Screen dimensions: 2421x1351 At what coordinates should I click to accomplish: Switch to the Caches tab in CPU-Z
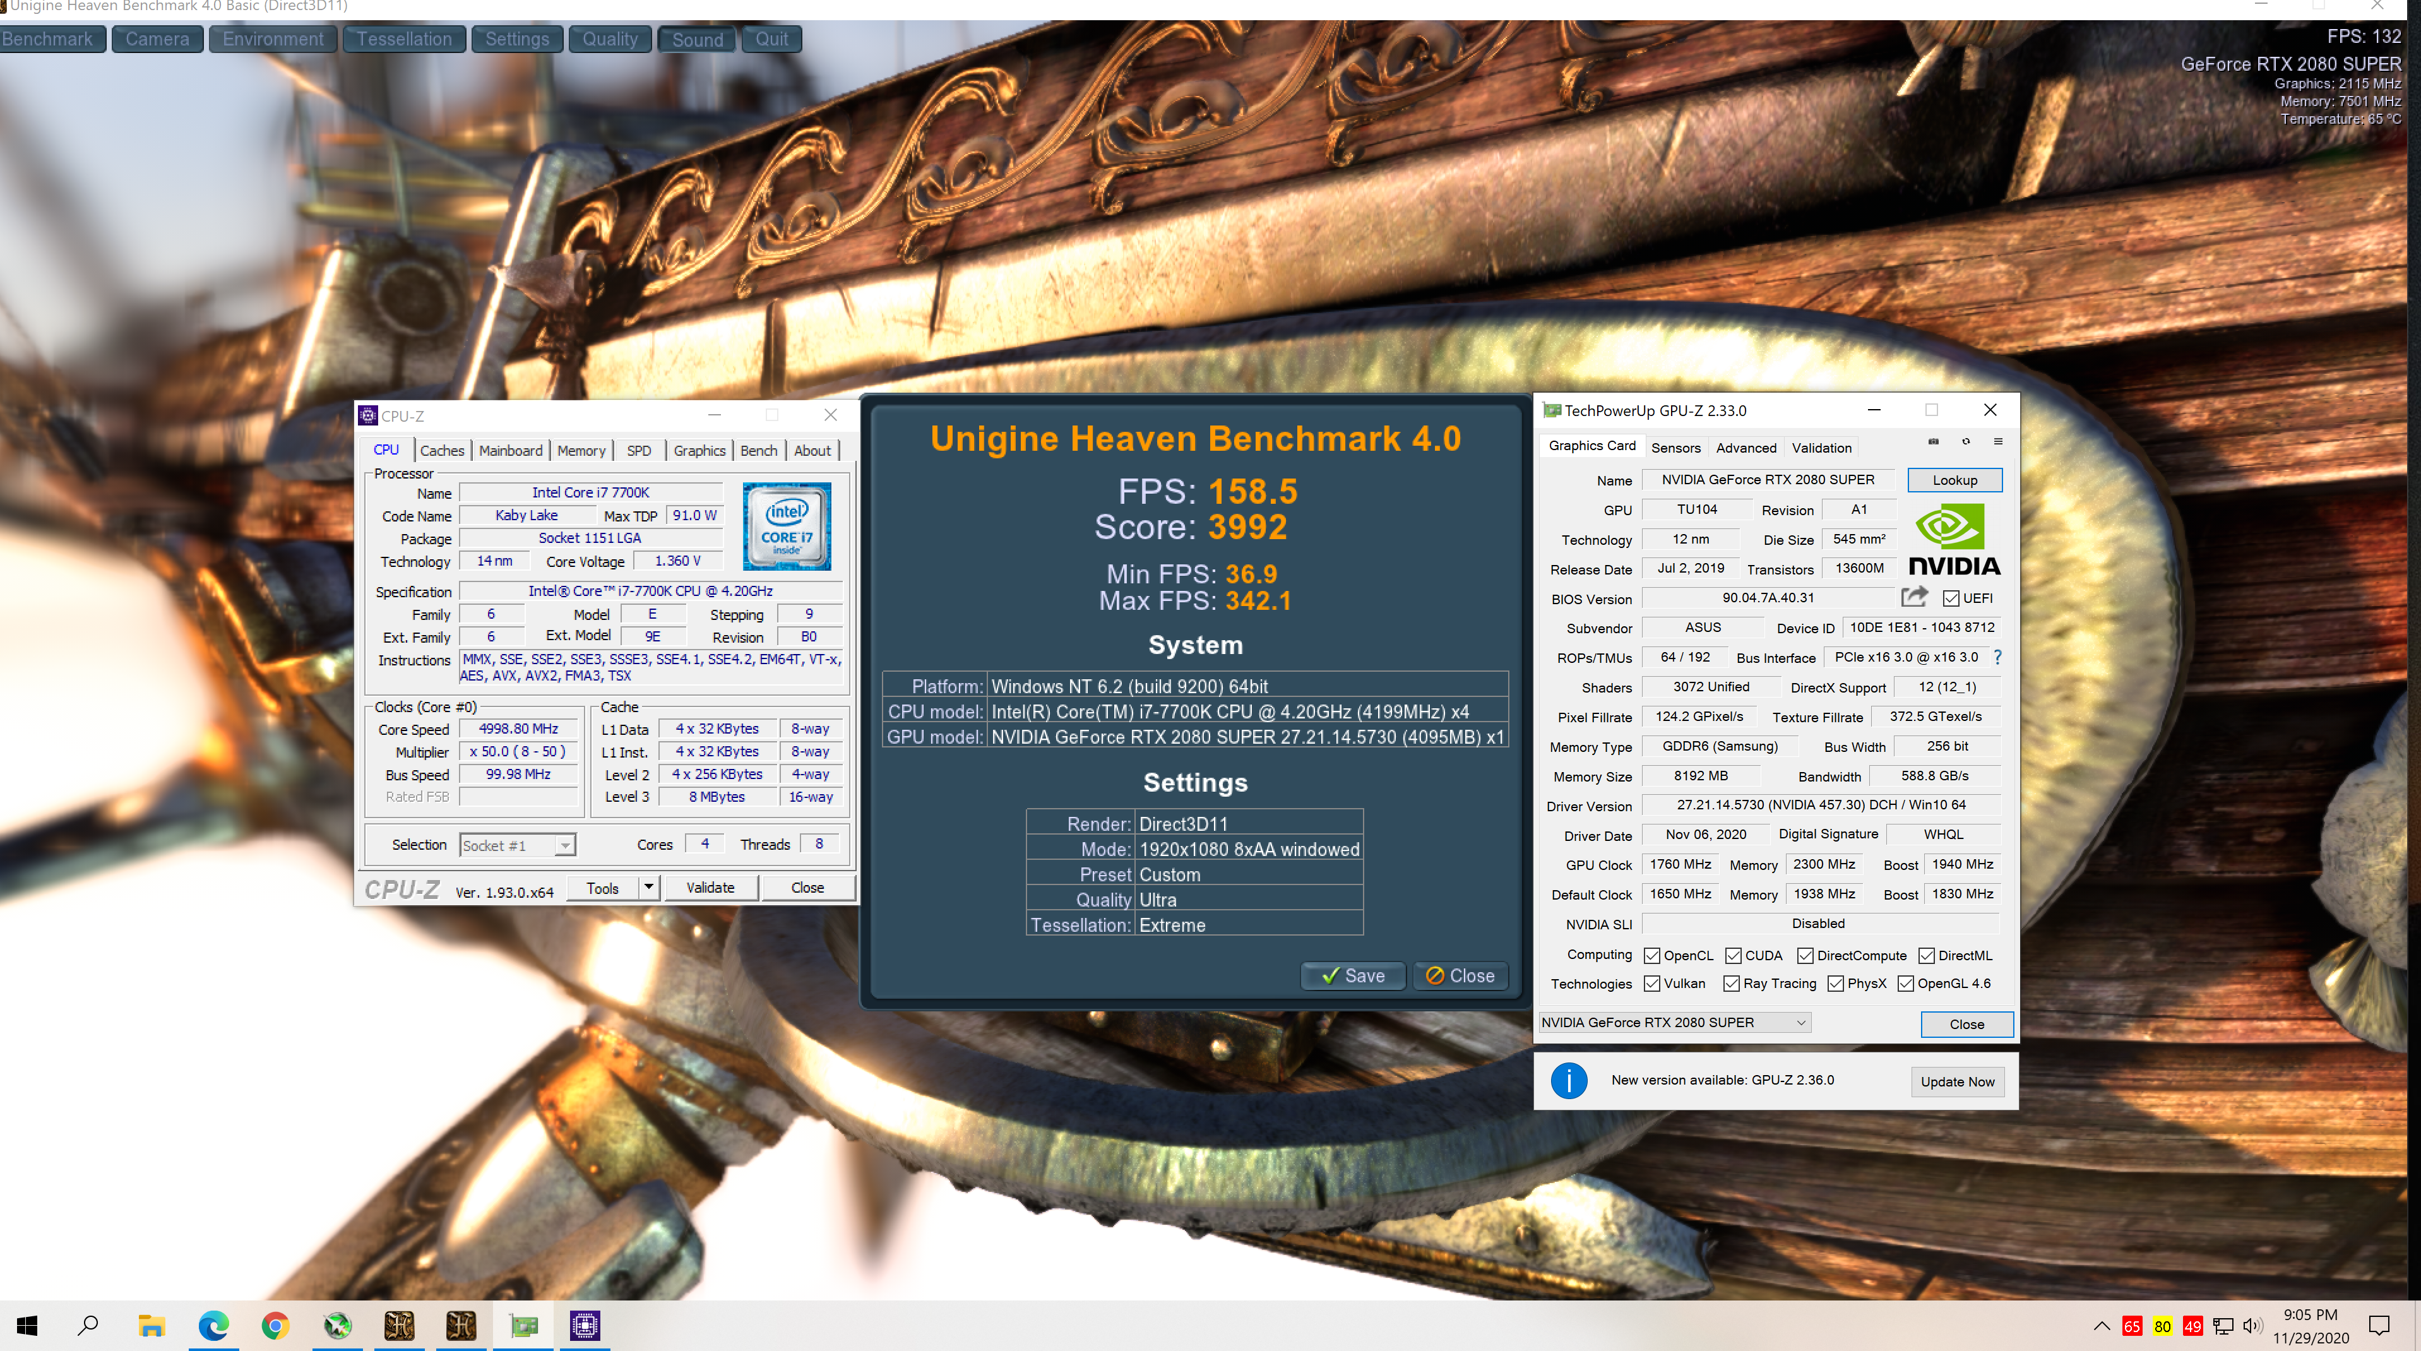pos(442,450)
